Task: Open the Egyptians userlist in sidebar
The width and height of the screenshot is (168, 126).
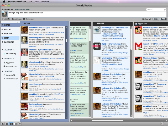Action: (10, 62)
